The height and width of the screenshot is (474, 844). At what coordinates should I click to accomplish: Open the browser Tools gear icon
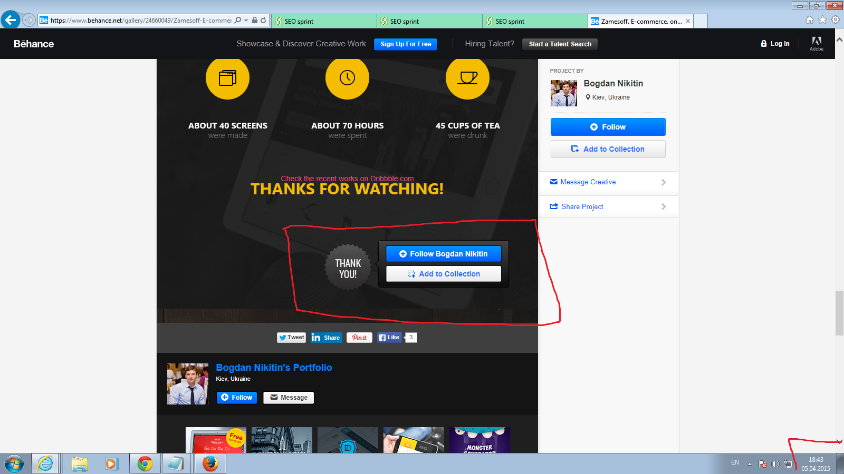[x=836, y=20]
